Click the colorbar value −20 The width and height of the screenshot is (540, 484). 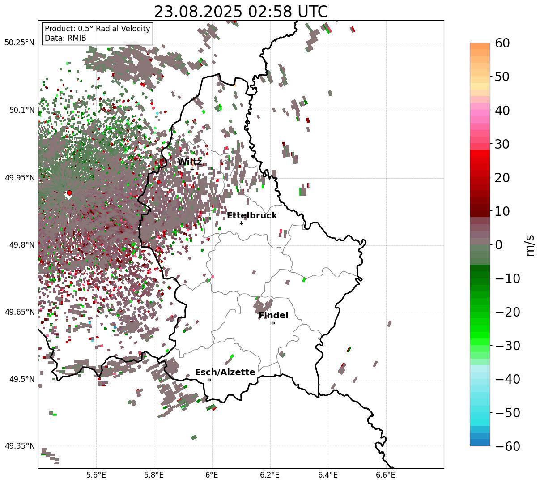click(x=507, y=312)
